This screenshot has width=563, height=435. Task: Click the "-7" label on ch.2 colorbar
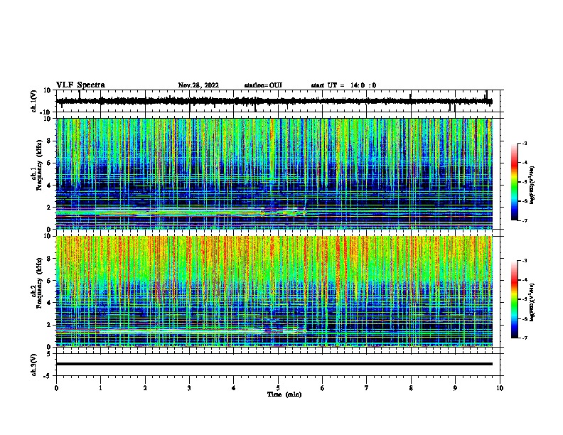(524, 338)
